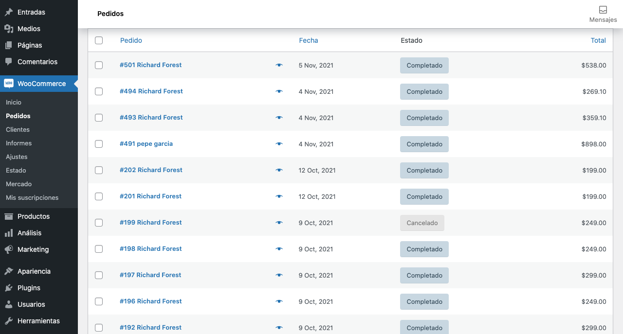The width and height of the screenshot is (623, 334).
Task: Check the box for order #494
Action: [99, 91]
